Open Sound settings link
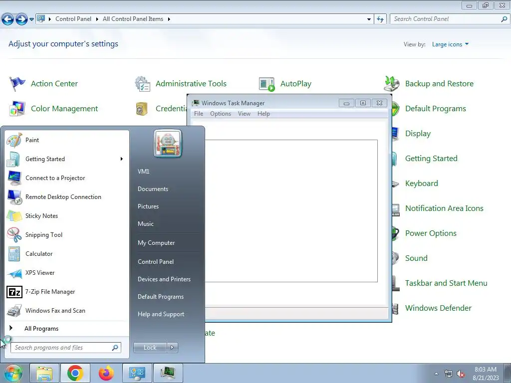Screen dimensions: 511x383 click(416, 258)
